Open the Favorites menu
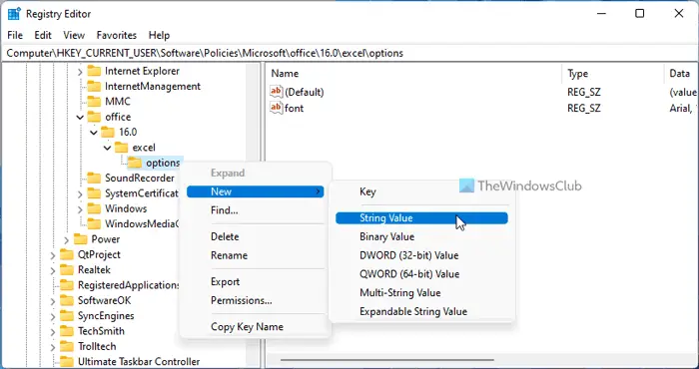Viewport: 699px width, 369px height. coord(117,35)
